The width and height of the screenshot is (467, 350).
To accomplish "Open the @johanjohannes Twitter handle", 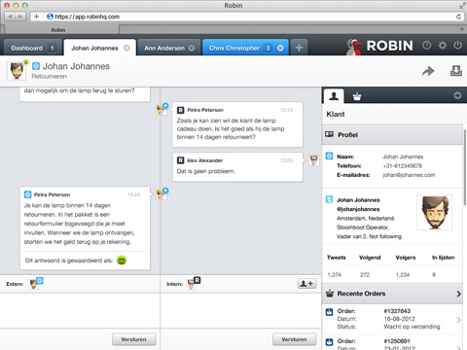I will pos(358,209).
